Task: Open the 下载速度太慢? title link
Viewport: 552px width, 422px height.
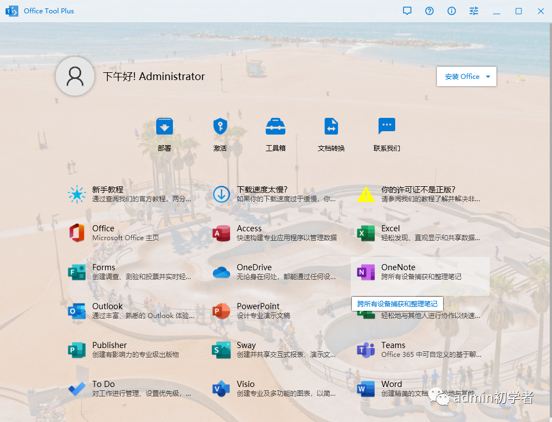Action: pos(262,190)
